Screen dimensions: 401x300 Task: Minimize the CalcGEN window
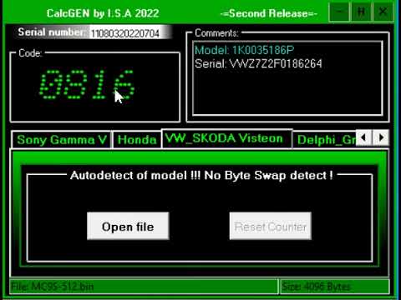339,12
